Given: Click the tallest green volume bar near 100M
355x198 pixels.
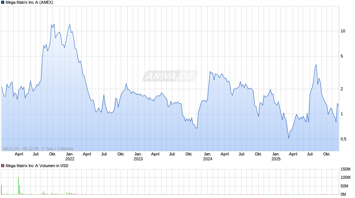Looking at the screenshot, I should [x=19, y=186].
